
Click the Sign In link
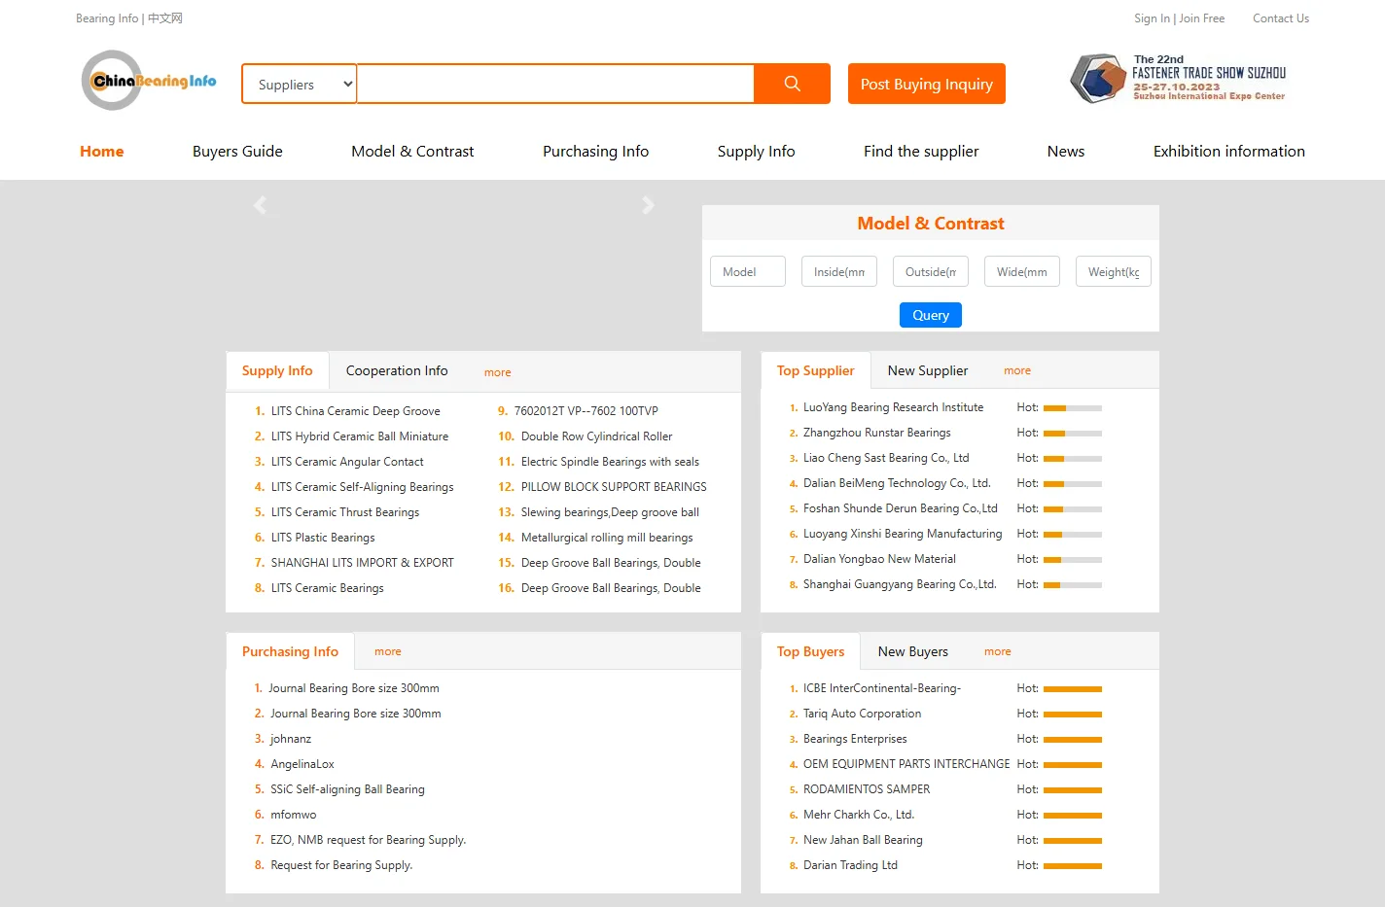(1152, 18)
